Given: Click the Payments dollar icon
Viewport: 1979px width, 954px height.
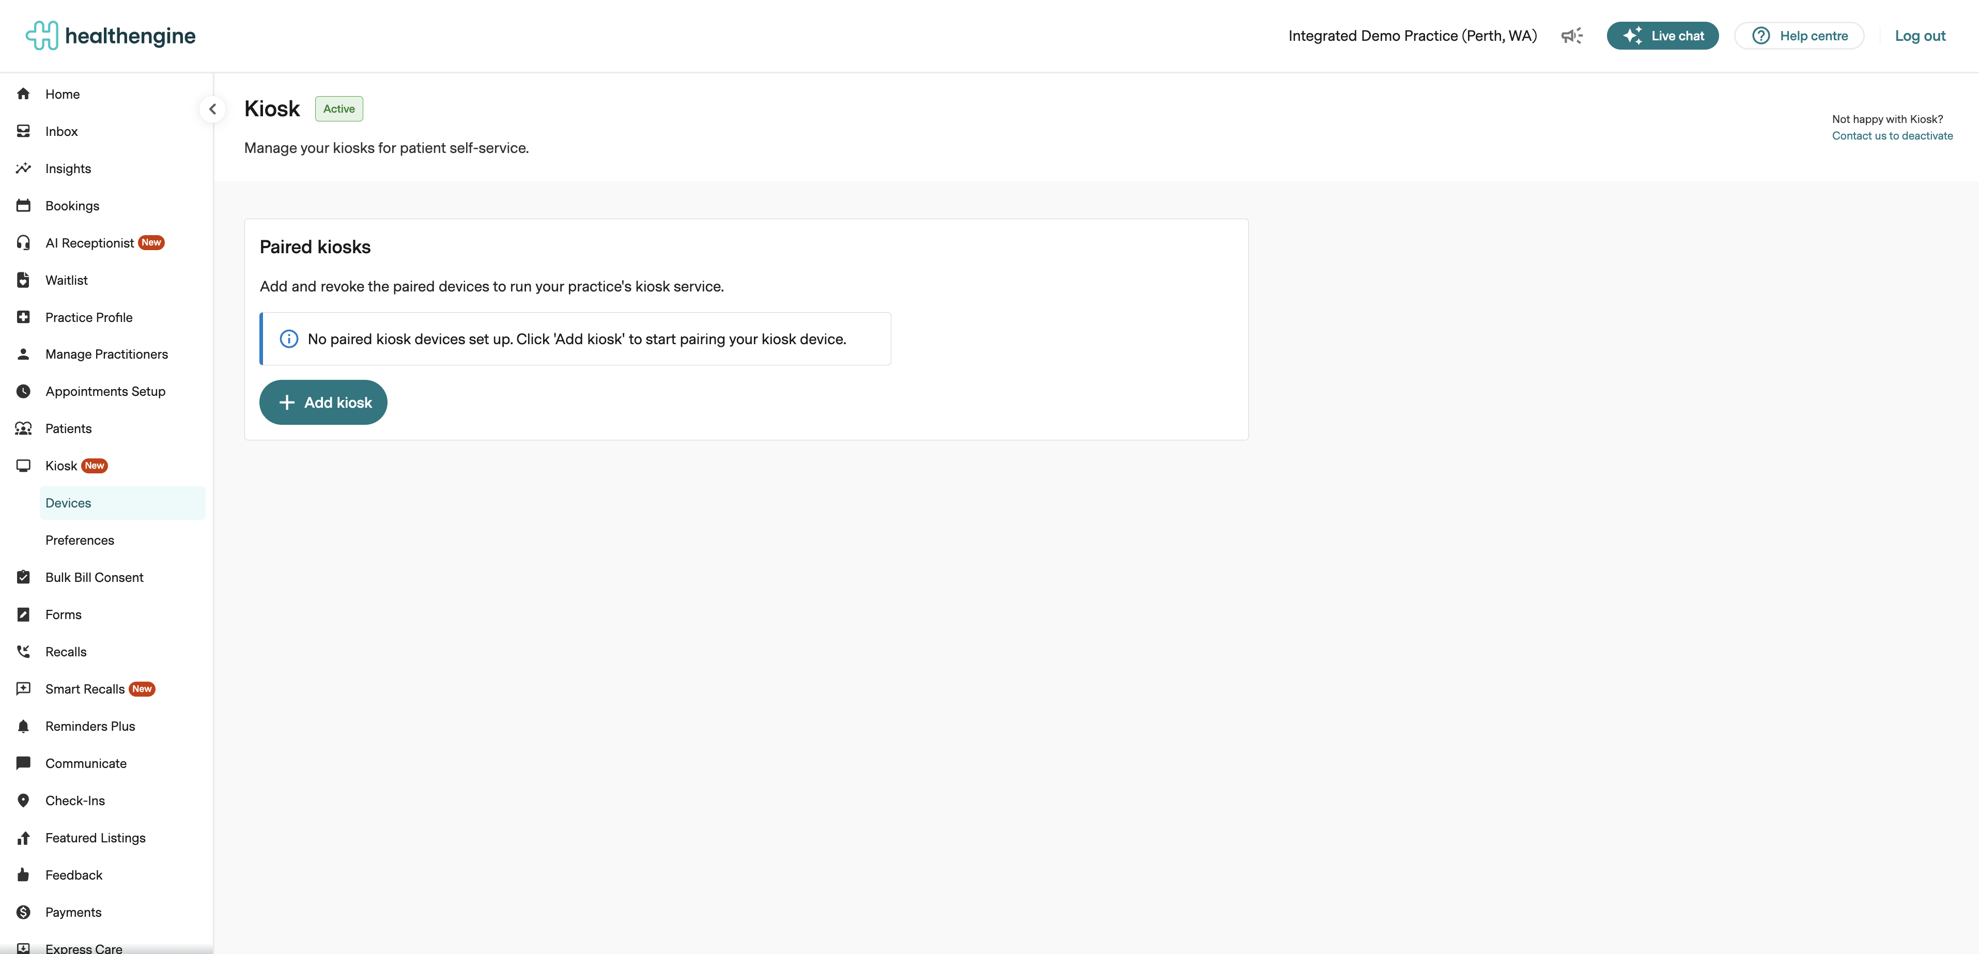Looking at the screenshot, I should coord(23,912).
